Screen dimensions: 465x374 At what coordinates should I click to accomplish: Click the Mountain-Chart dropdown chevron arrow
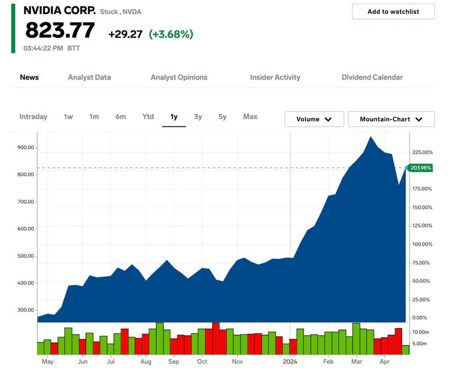coord(419,120)
